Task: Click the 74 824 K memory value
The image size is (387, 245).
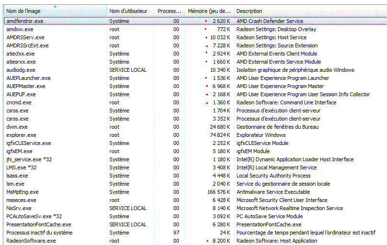Action: 220,135
